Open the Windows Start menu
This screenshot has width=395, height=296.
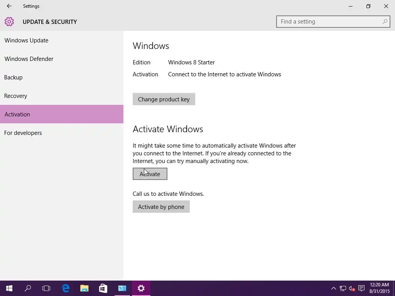point(9,288)
